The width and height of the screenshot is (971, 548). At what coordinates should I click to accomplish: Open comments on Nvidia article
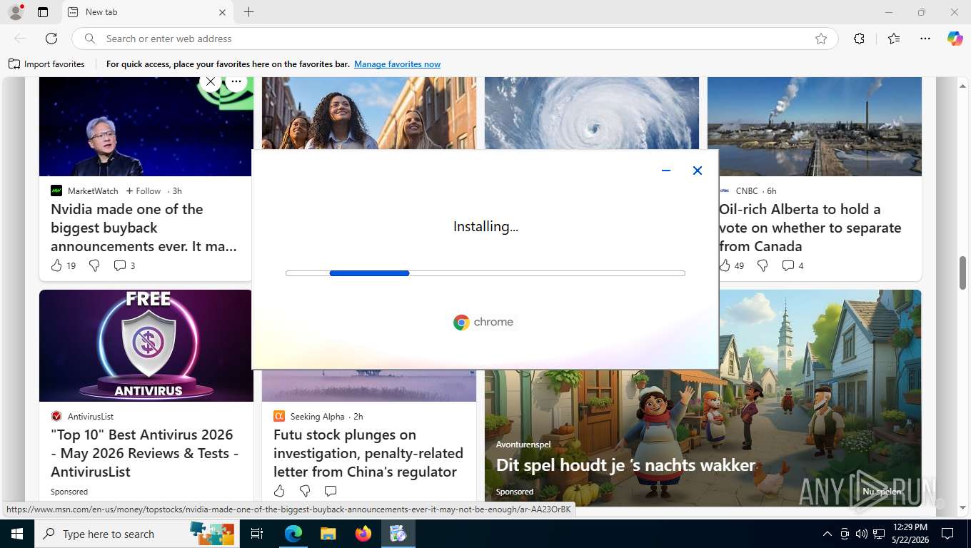click(120, 265)
